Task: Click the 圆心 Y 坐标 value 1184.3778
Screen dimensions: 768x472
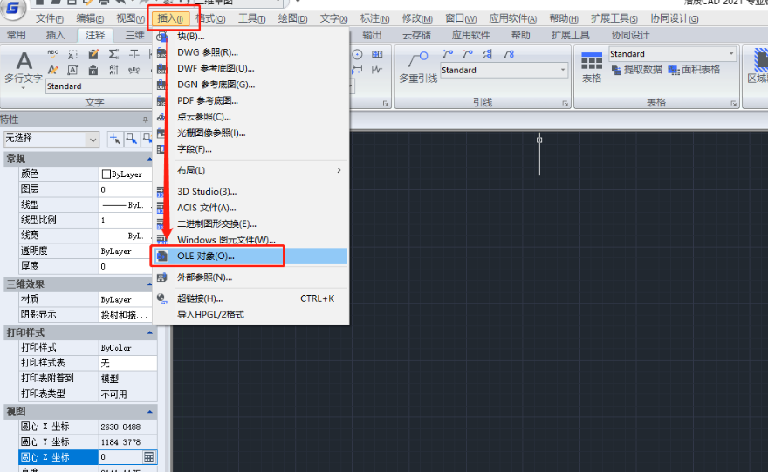Action: tap(127, 442)
